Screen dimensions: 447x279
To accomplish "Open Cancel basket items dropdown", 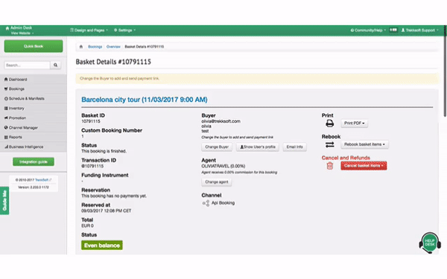I will click(364, 166).
